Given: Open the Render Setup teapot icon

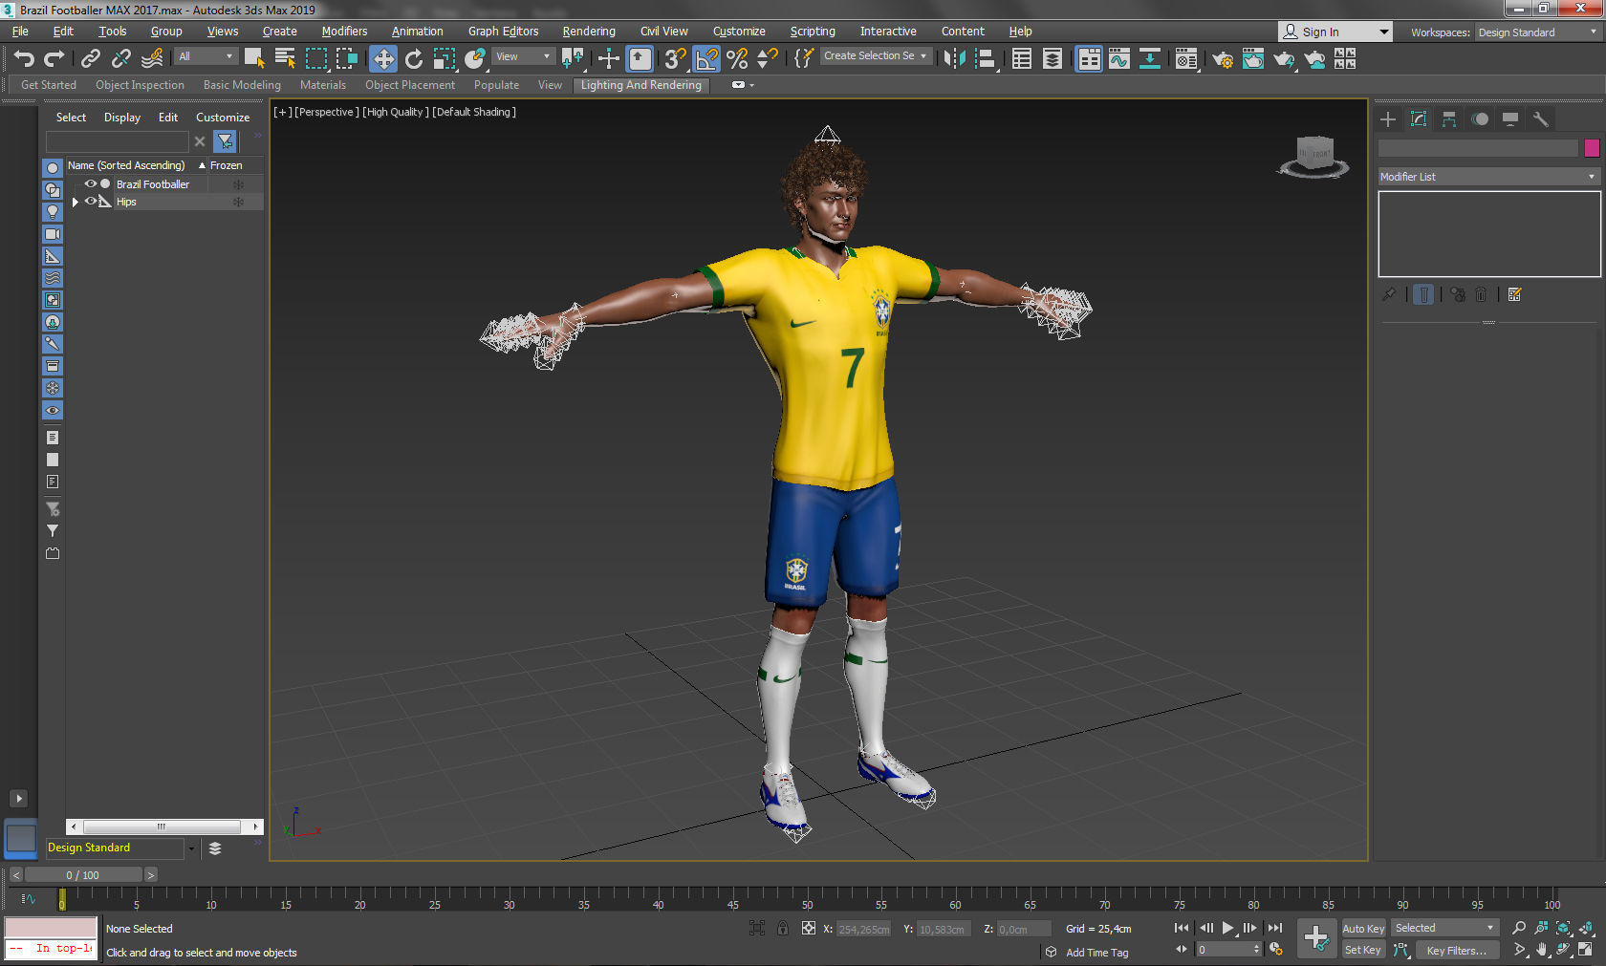Looking at the screenshot, I should coord(1223,59).
